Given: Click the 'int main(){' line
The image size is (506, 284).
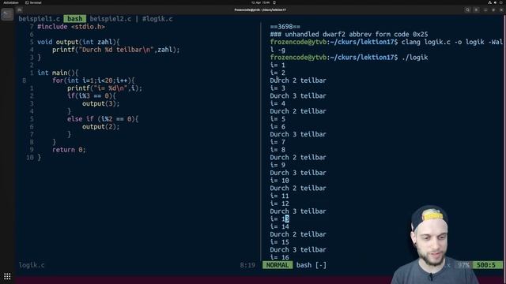Looking at the screenshot, I should [58, 73].
